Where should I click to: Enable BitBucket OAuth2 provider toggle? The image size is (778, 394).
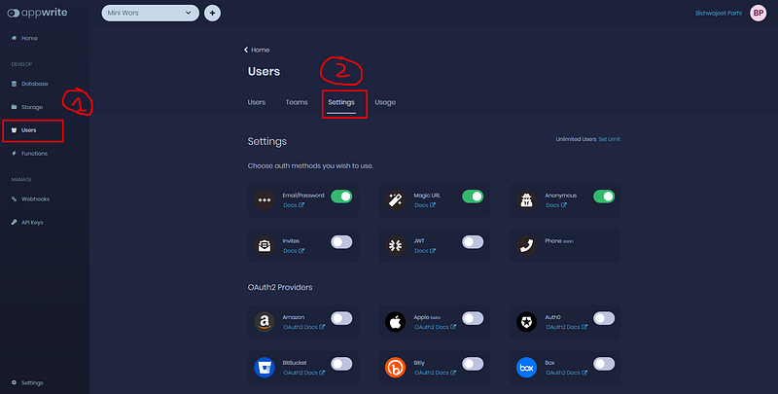pyautogui.click(x=341, y=364)
